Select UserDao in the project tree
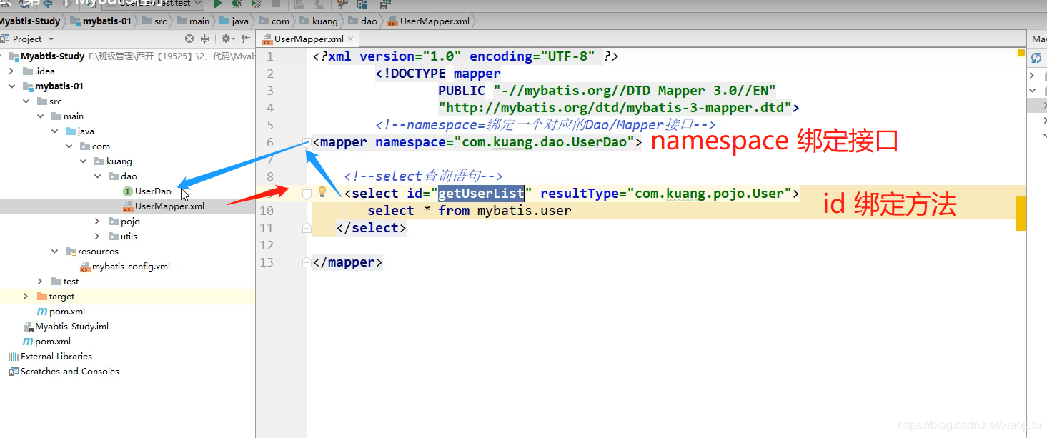 (x=153, y=191)
